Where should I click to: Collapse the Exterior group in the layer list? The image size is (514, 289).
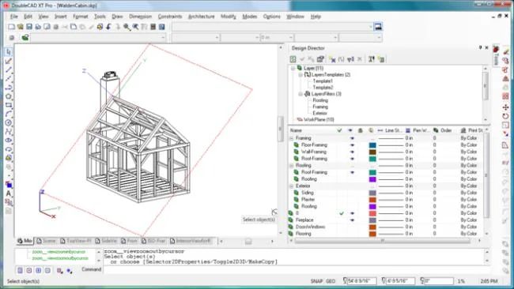pyautogui.click(x=292, y=186)
